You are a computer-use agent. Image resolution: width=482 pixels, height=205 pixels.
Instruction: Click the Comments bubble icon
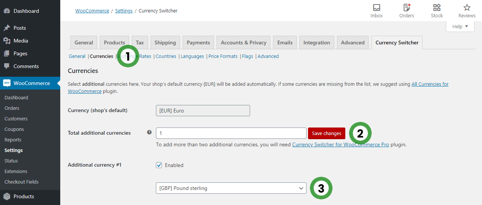pyautogui.click(x=7, y=66)
